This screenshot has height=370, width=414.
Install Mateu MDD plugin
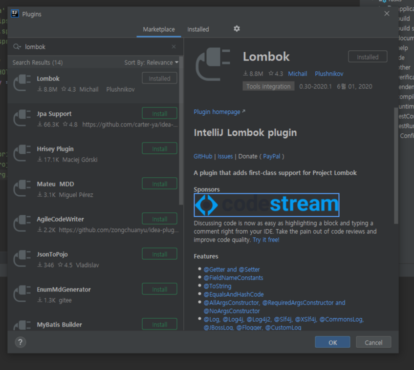pos(159,184)
